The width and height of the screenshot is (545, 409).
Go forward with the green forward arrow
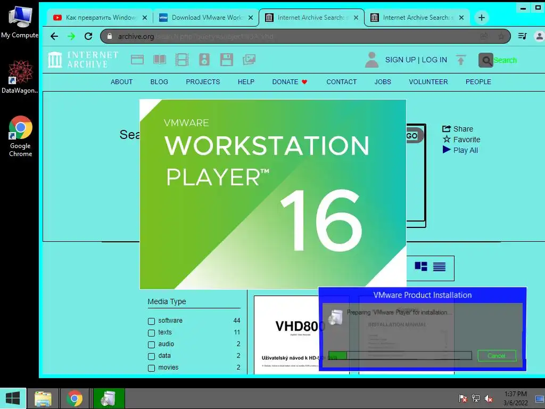(x=71, y=36)
